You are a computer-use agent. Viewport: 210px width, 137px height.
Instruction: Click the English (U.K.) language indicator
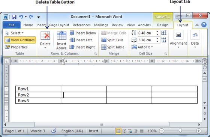(x=72, y=131)
